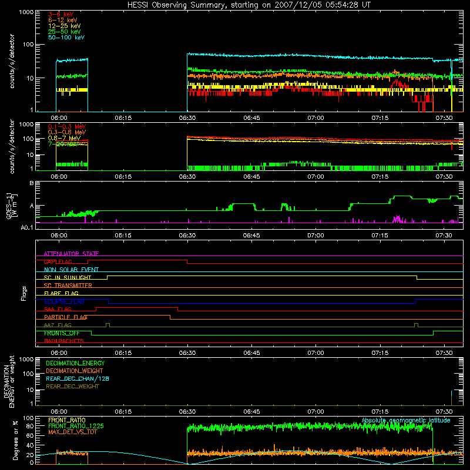
Task: Click the B level tick on GOES plot
Action: 32,183
